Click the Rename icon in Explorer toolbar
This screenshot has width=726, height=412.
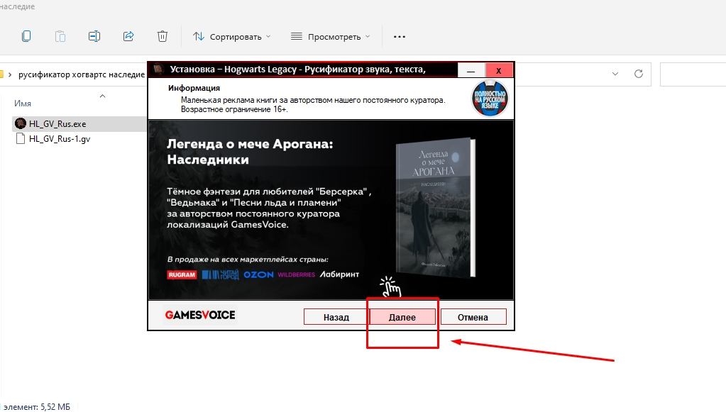click(94, 36)
